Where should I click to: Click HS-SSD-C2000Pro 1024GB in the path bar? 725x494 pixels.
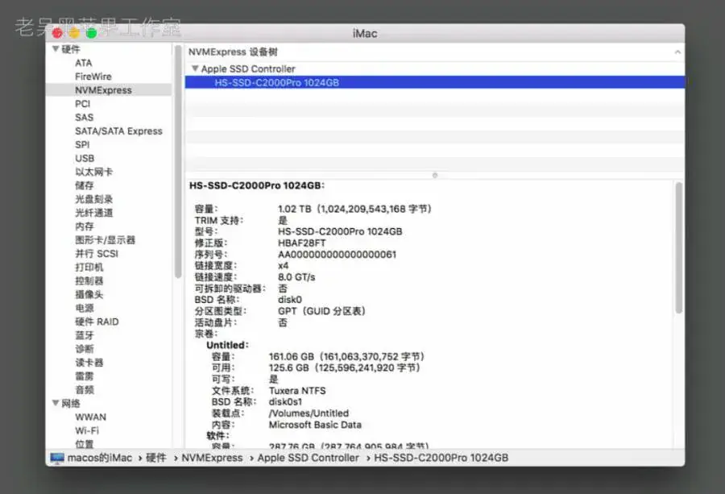click(x=441, y=458)
